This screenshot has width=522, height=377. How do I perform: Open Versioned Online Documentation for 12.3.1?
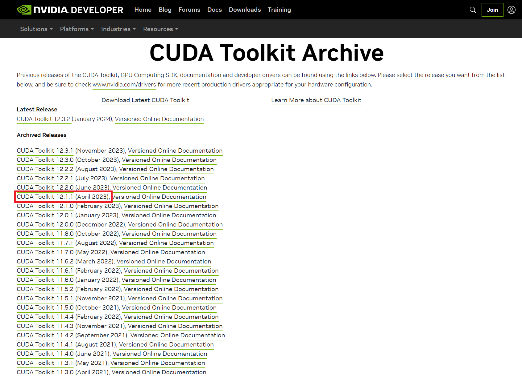point(175,151)
